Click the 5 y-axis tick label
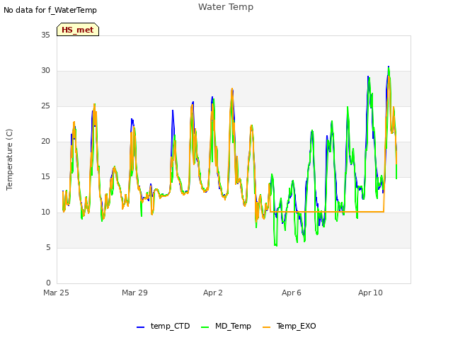The width and height of the screenshot is (453, 340). [48, 247]
